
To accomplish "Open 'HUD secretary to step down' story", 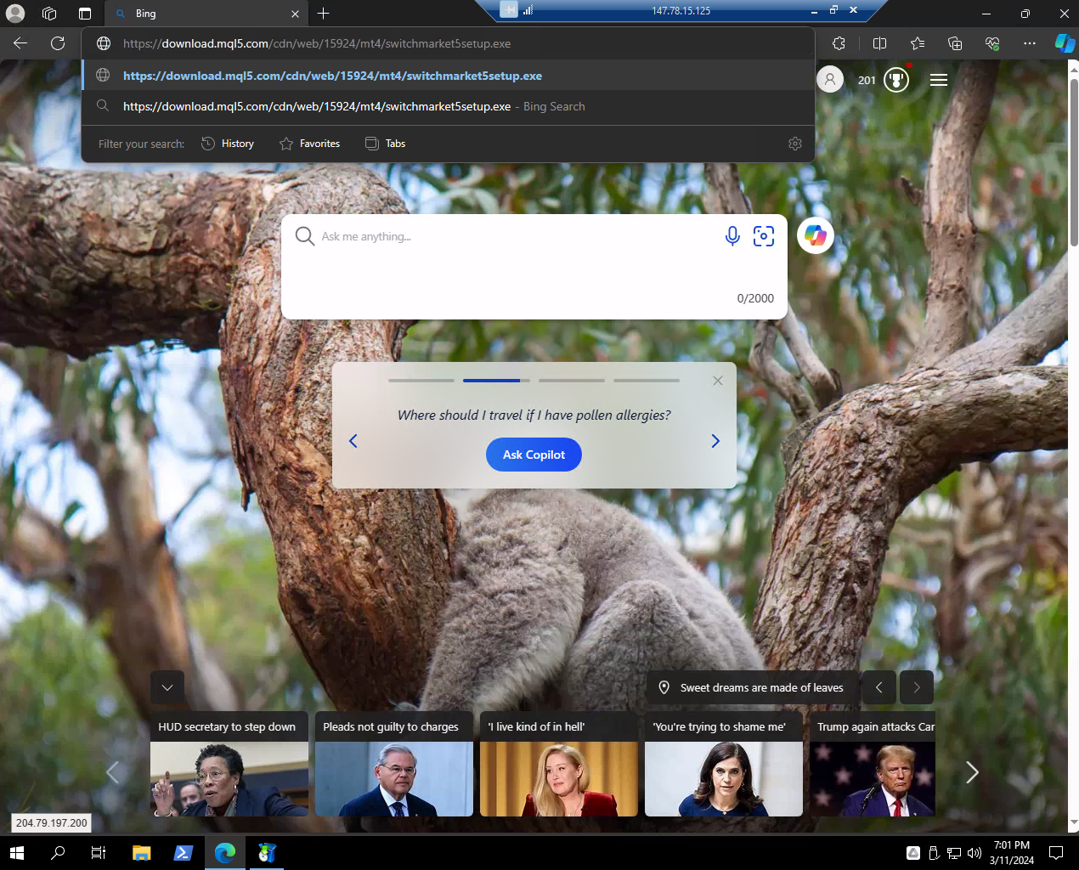I will click(229, 764).
